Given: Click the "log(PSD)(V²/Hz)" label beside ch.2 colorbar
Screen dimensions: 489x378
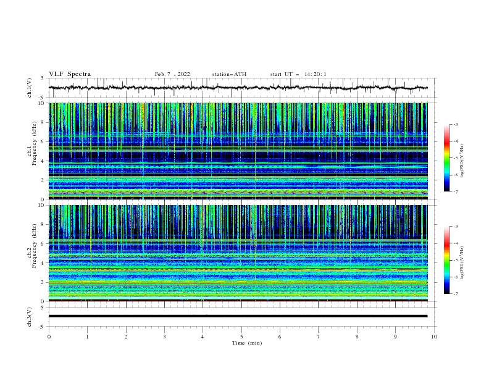Looking at the screenshot, I should (x=462, y=262).
